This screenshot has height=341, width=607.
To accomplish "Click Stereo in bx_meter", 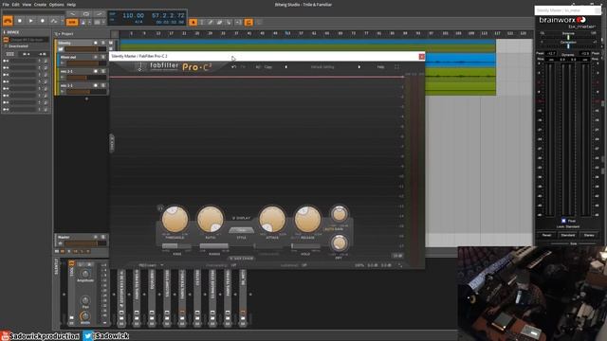I will [589, 235].
